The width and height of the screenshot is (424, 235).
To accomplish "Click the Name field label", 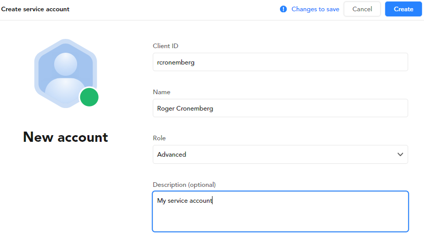I will click(161, 92).
